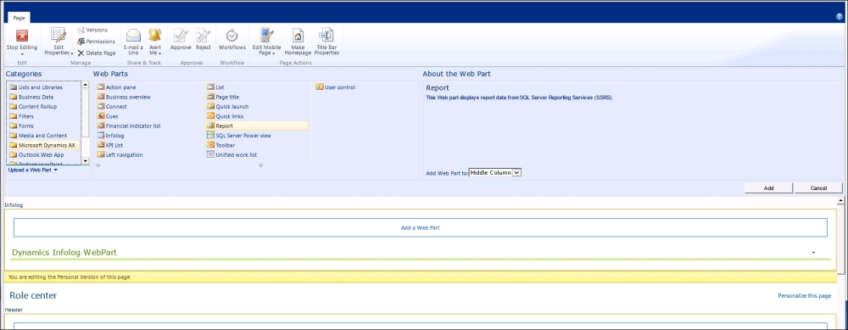Open the Dynamics Infolog WebPart menu arrow
Screen dimensions: 848x330
click(813, 253)
